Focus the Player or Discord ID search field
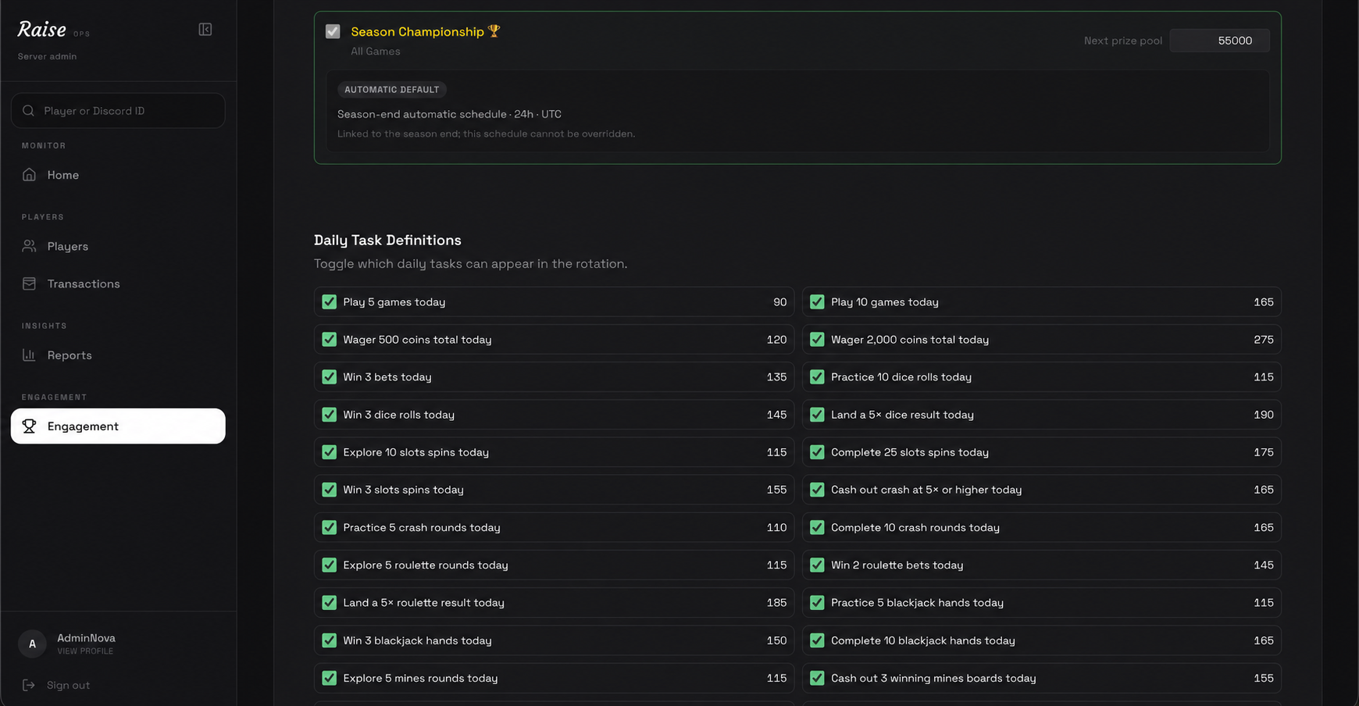This screenshot has width=1359, height=706. (x=118, y=111)
